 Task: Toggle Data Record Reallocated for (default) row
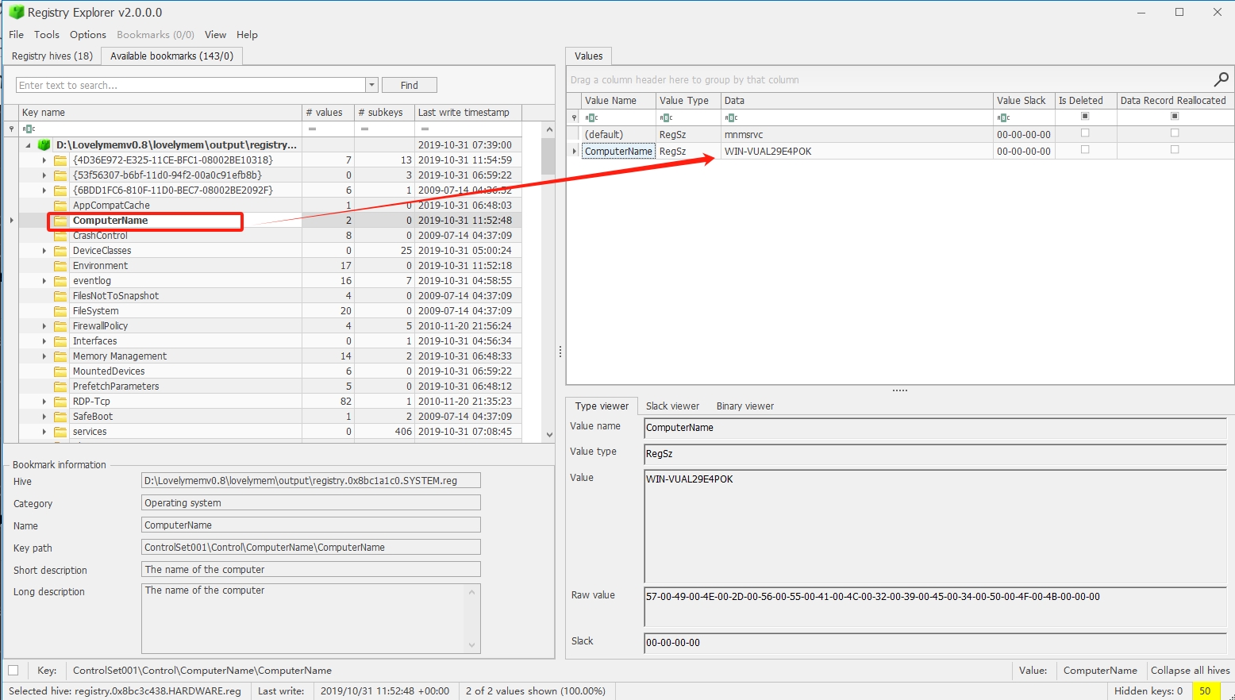[1175, 133]
